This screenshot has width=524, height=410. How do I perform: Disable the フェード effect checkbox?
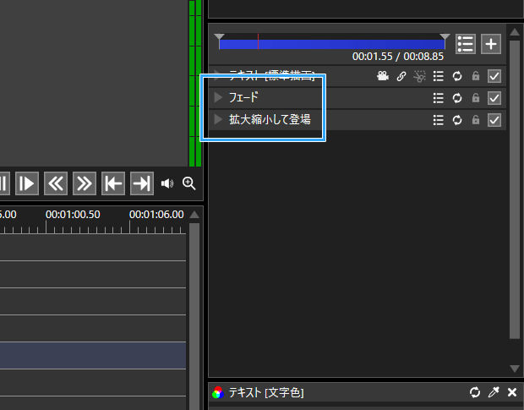click(495, 98)
